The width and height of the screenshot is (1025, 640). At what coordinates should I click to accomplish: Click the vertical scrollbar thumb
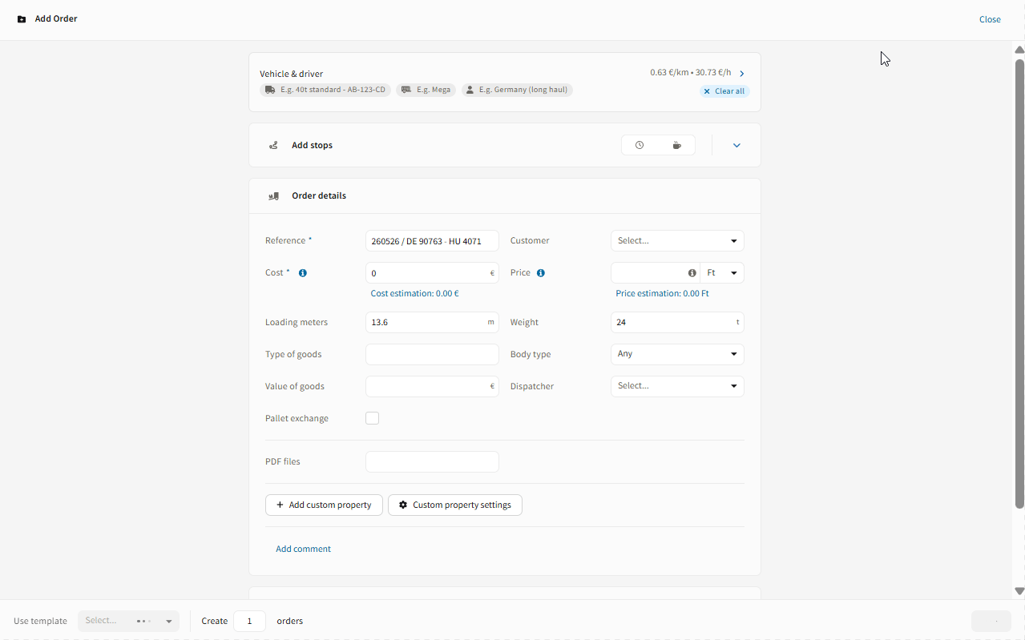click(1019, 284)
